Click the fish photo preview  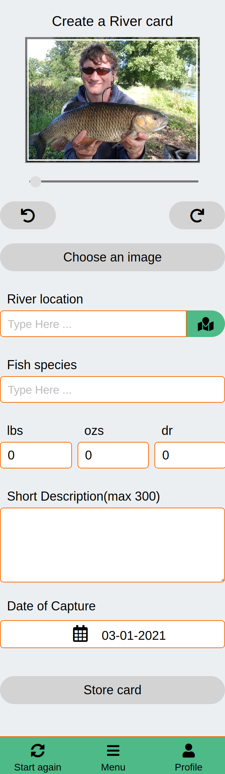(112, 100)
